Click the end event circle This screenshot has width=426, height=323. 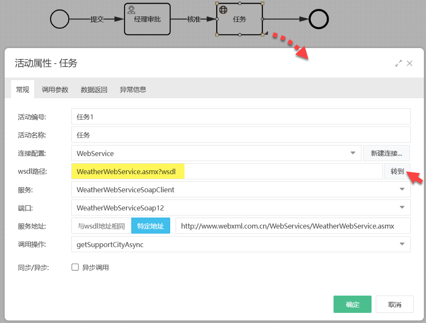click(x=318, y=19)
